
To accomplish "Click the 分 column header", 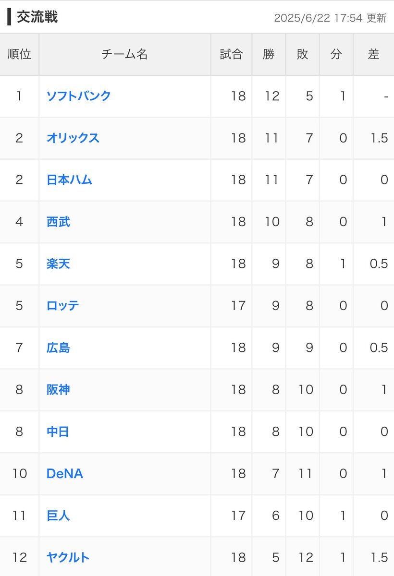I will point(336,54).
